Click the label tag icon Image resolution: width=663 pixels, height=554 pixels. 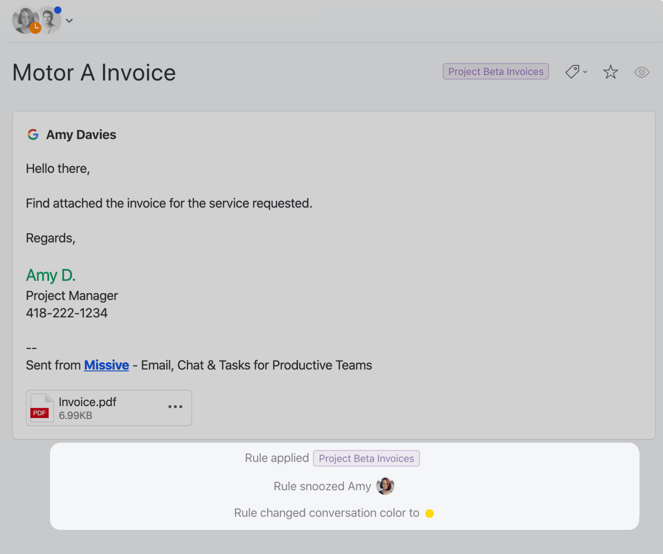[x=572, y=72]
